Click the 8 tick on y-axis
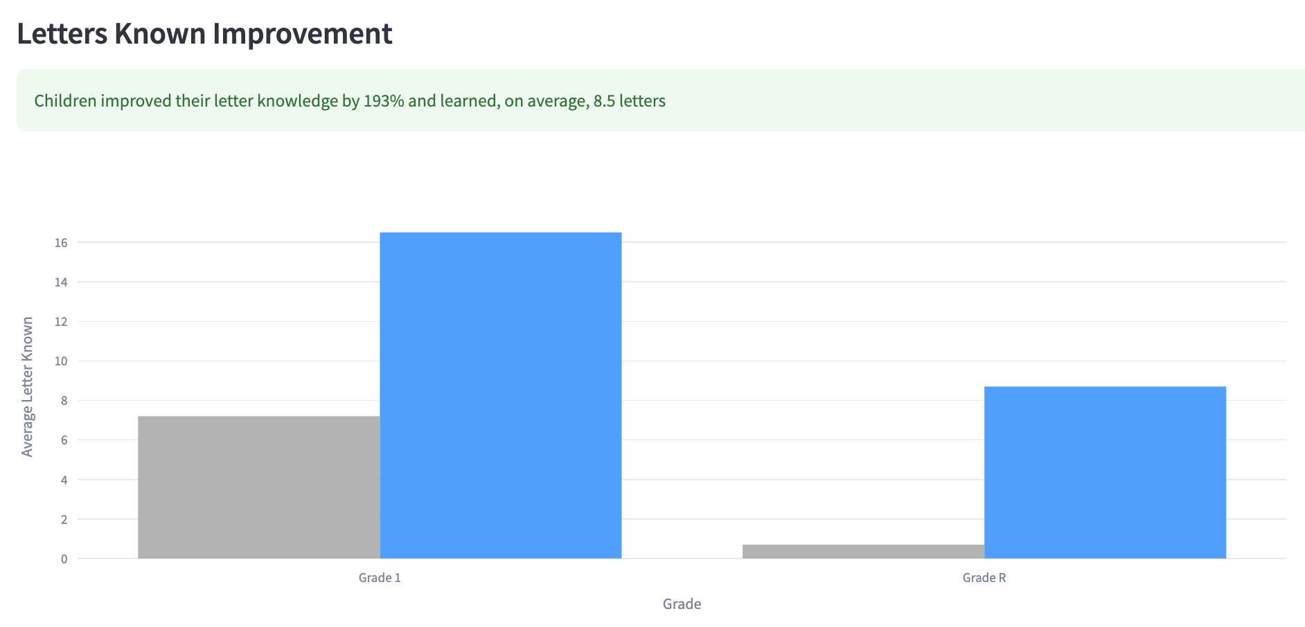1305x627 pixels. [x=64, y=401]
